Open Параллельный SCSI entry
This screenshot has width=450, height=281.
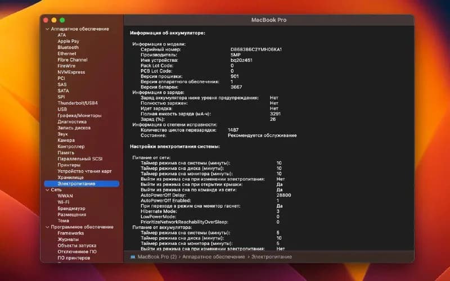pyautogui.click(x=80, y=159)
